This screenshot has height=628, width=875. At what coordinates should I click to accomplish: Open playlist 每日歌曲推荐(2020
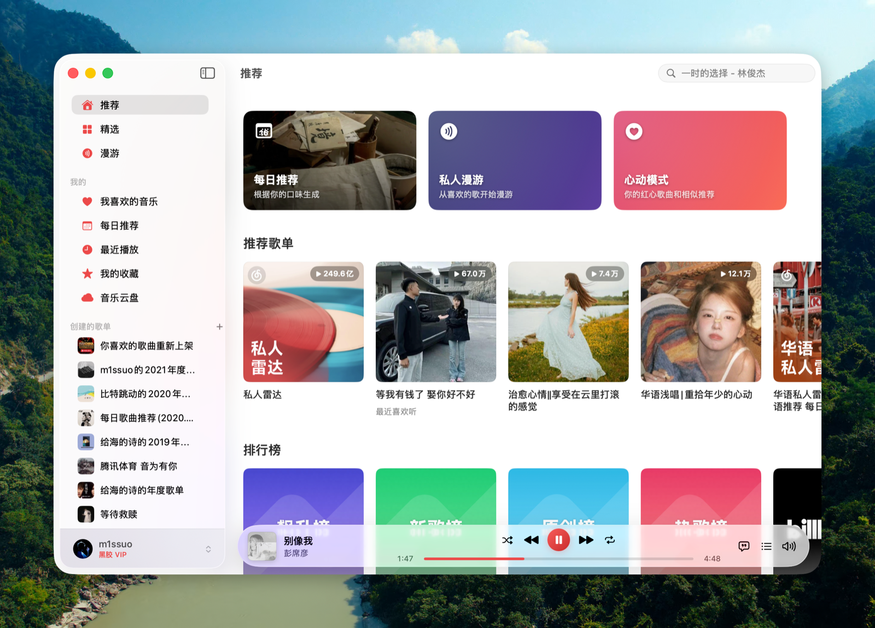click(140, 418)
